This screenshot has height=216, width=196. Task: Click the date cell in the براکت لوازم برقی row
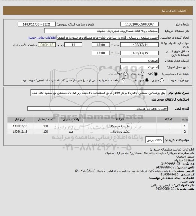tap(20, 132)
